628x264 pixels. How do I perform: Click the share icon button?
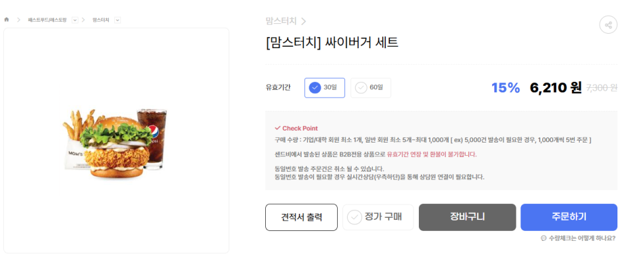point(608,25)
